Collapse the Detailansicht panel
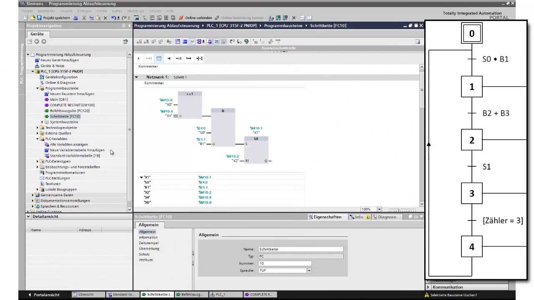Image resolution: width=534 pixels, height=300 pixels. tap(28, 217)
